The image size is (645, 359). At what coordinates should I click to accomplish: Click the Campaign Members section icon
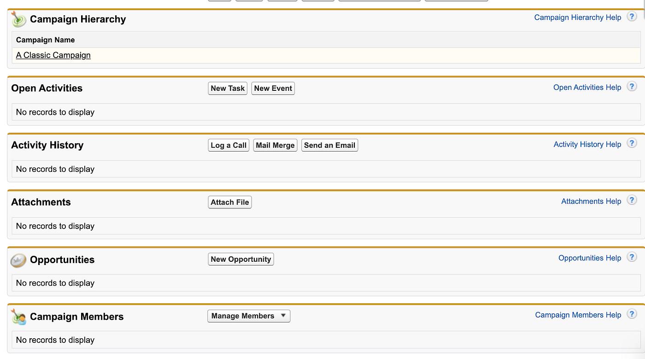point(18,317)
